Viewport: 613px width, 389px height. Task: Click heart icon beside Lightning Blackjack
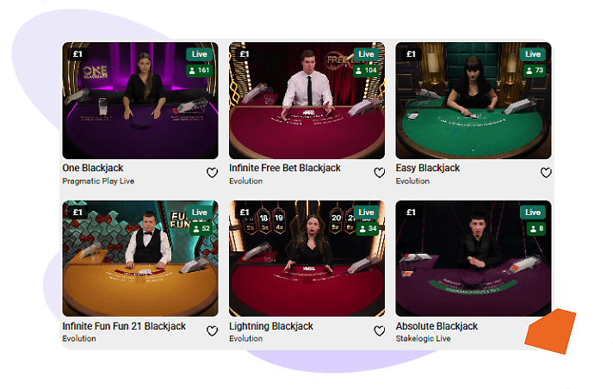pos(379,331)
